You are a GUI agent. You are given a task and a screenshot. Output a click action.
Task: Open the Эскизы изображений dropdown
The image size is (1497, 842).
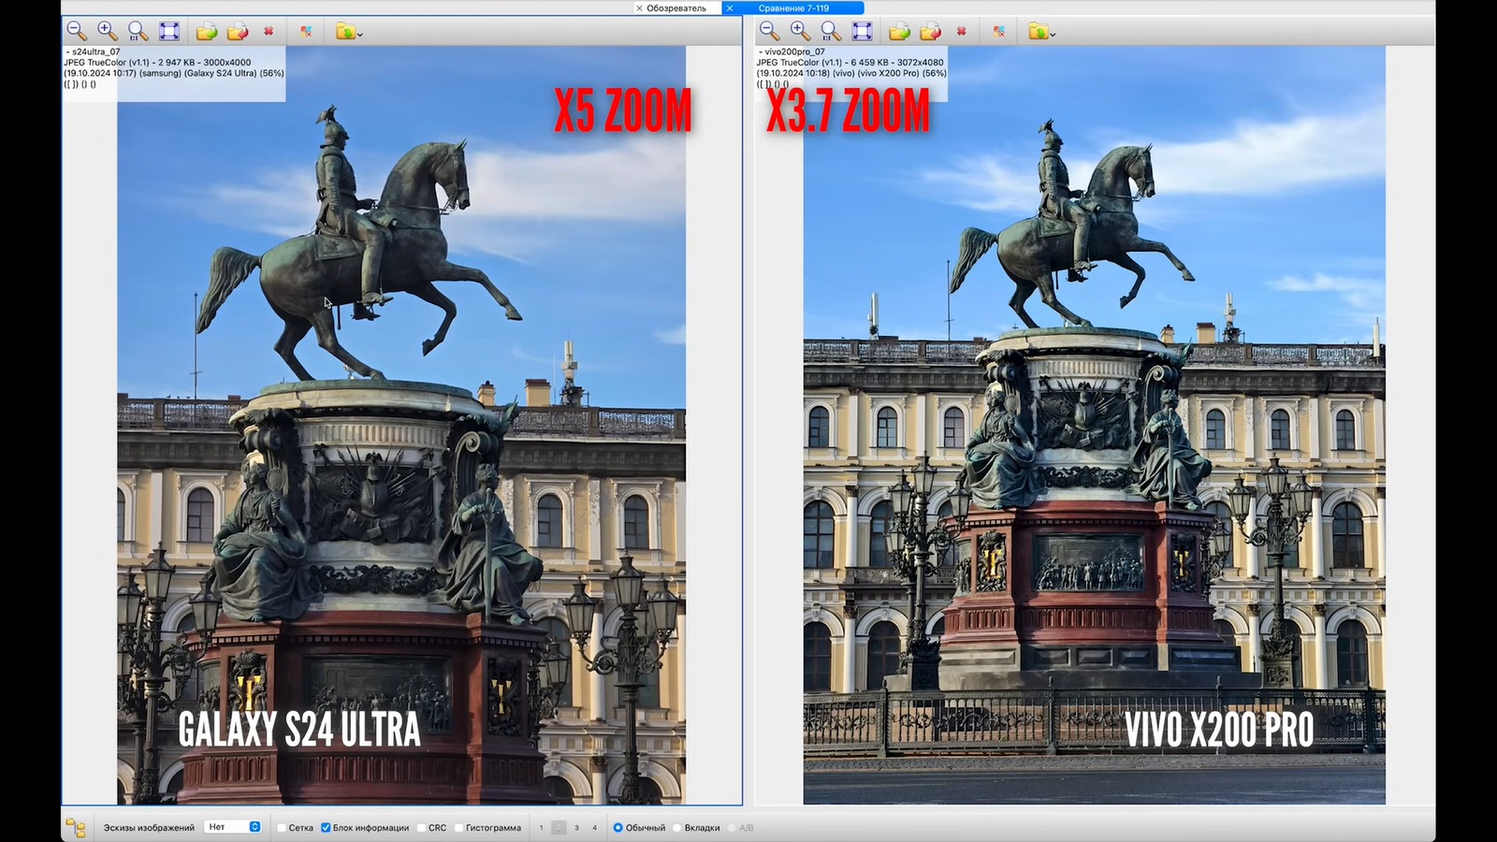click(x=233, y=827)
